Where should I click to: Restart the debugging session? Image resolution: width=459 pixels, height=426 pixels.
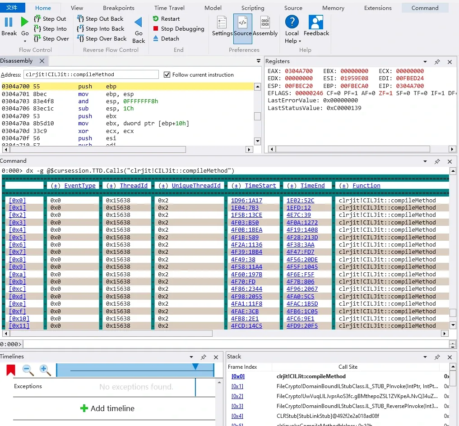(x=166, y=19)
